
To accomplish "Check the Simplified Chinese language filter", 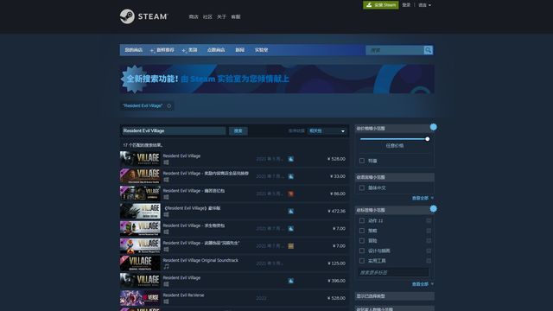I will 362,188.
